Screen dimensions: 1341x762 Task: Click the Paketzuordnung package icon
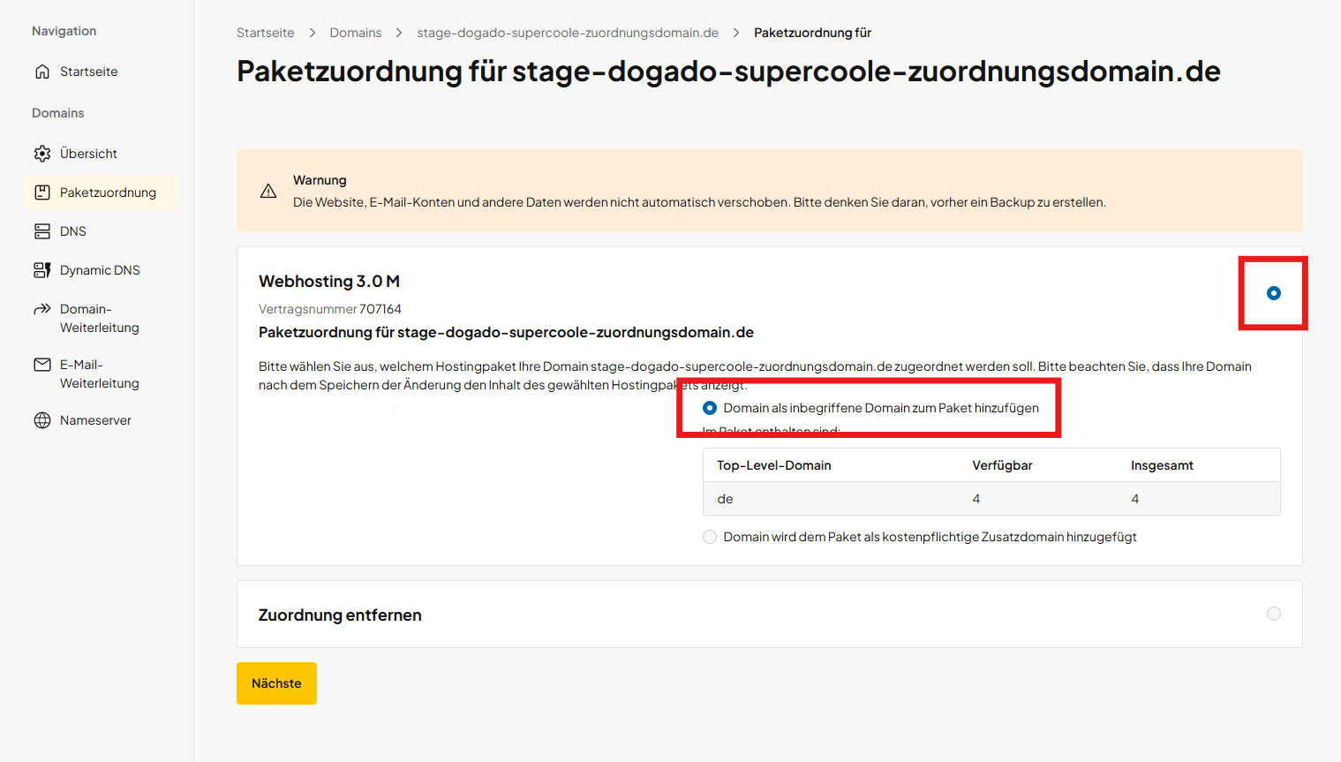[x=42, y=192]
